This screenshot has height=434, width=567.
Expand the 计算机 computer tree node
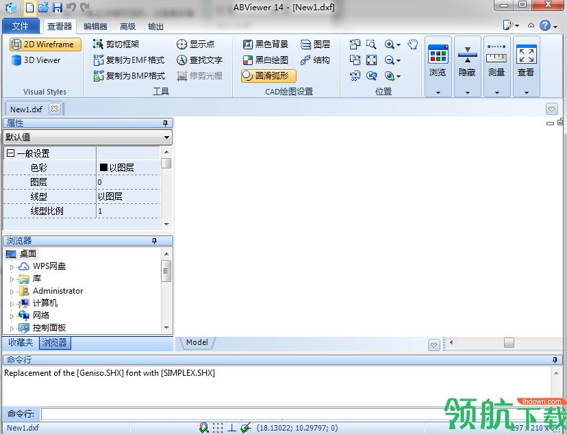coord(12,304)
